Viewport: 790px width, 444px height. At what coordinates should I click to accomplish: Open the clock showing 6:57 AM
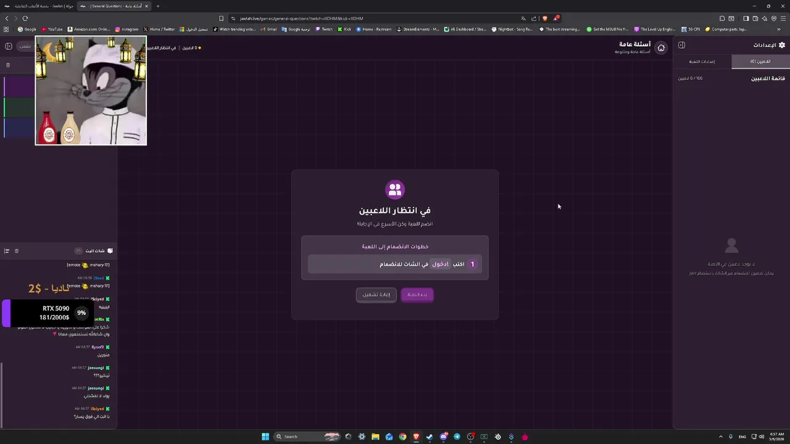pyautogui.click(x=777, y=437)
